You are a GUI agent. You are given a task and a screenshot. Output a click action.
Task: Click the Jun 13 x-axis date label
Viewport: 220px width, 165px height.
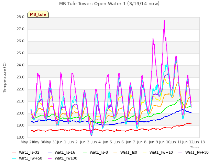coord(199,142)
